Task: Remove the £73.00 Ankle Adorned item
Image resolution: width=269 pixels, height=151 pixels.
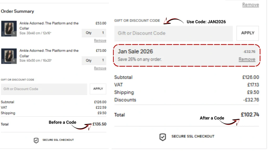Action: coord(100,68)
